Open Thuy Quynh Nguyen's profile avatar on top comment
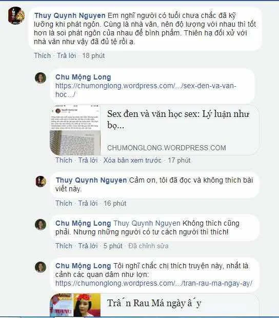Screen dimensions: 279x318 point(16,15)
